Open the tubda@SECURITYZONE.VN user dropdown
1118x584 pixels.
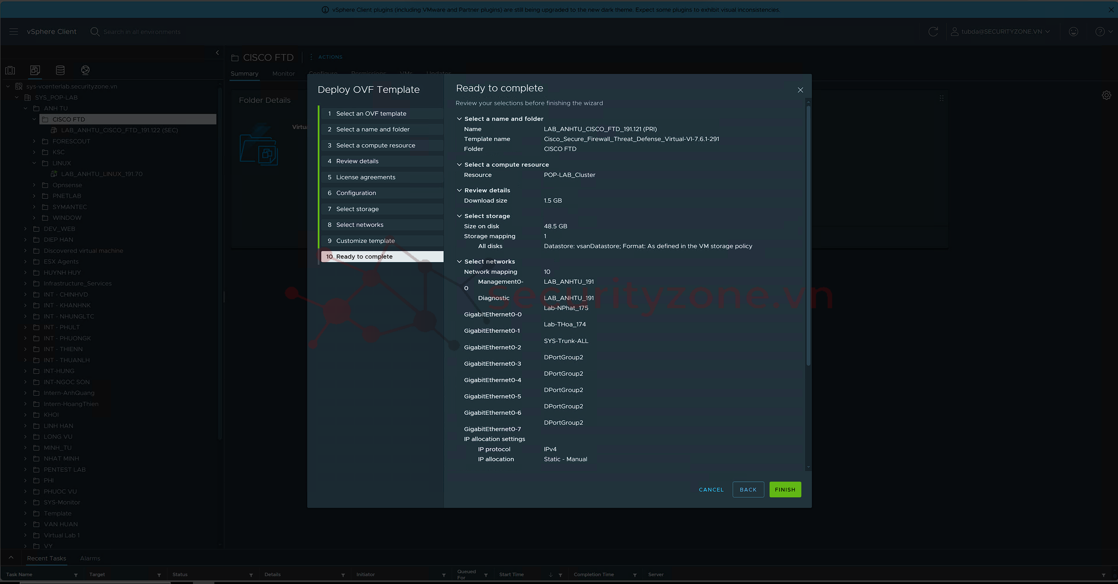pyautogui.click(x=1001, y=32)
